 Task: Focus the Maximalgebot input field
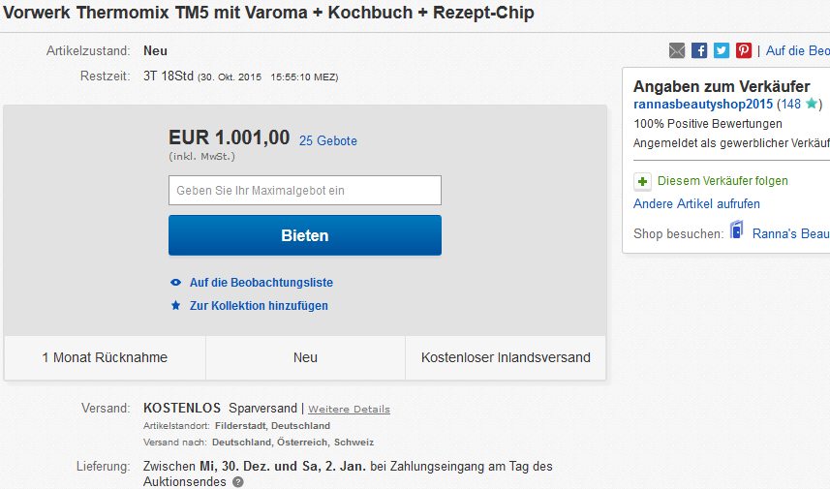pos(304,190)
